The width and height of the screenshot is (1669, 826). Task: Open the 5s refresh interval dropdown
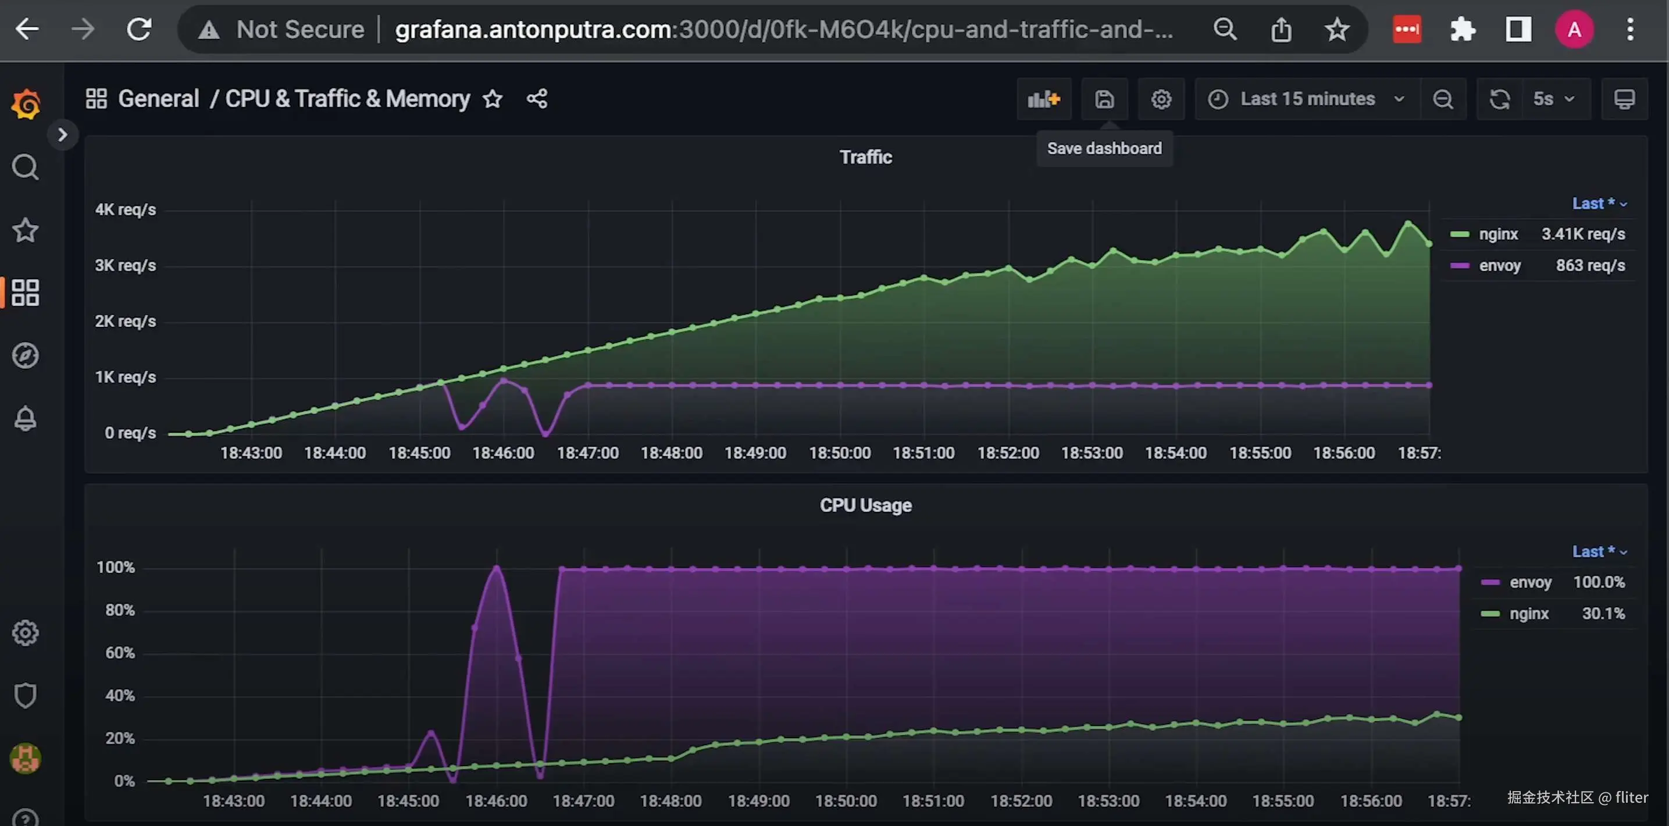point(1552,99)
